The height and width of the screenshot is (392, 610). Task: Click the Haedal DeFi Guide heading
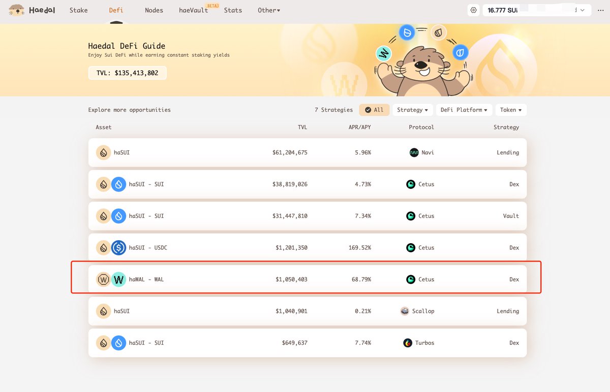[127, 46]
